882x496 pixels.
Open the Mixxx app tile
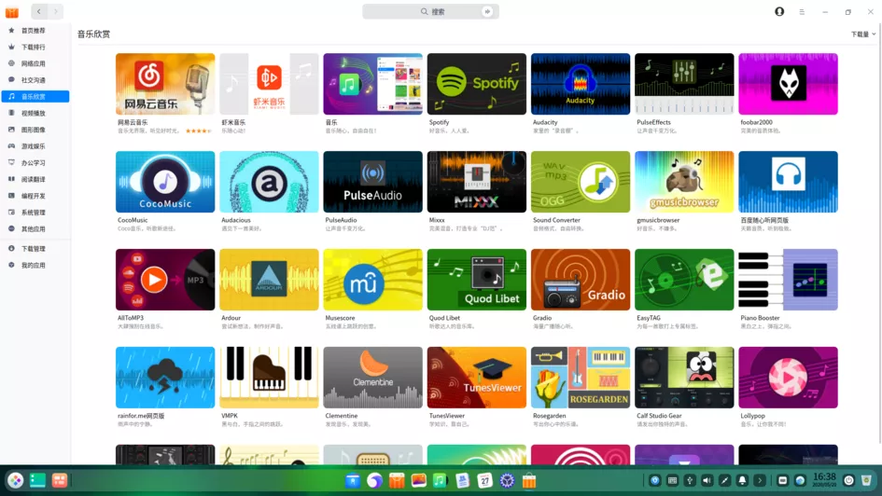pyautogui.click(x=476, y=182)
